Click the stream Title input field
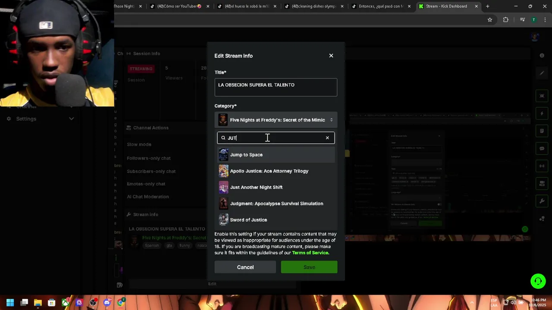552x310 pixels. 276,87
